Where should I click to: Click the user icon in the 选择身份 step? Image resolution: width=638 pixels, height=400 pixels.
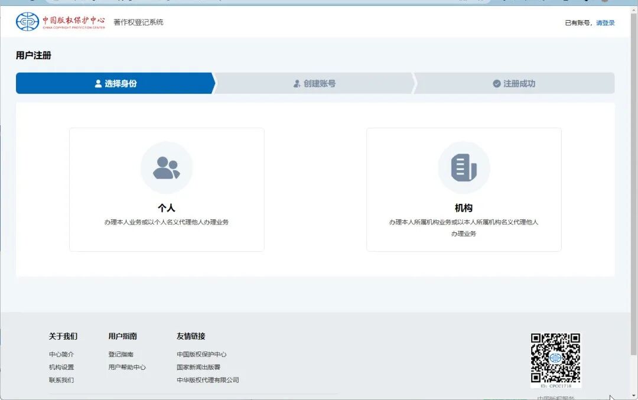pyautogui.click(x=98, y=83)
